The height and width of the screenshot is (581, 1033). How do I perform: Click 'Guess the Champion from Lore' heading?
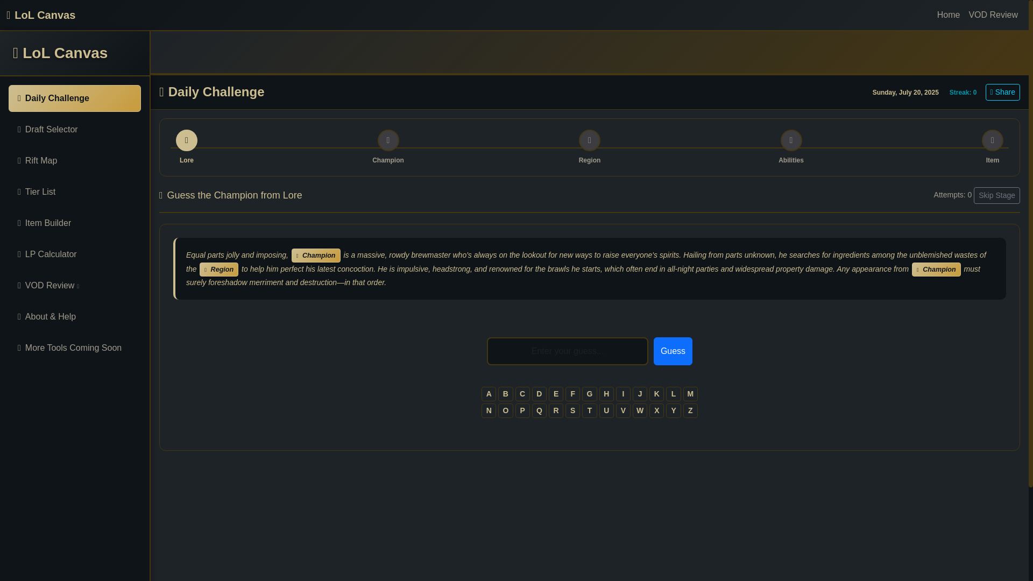(234, 195)
